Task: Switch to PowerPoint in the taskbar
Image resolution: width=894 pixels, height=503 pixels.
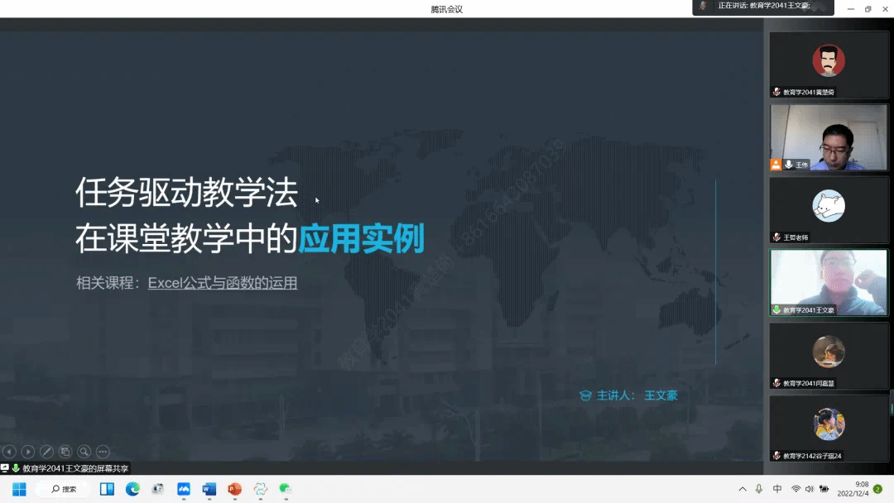Action: (234, 489)
